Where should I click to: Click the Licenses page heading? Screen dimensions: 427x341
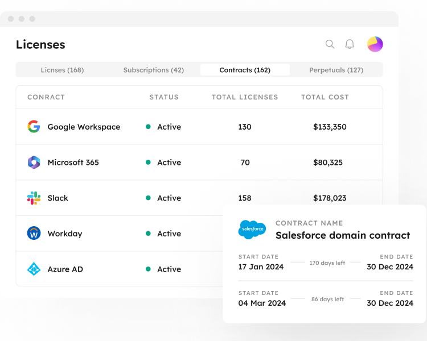40,44
